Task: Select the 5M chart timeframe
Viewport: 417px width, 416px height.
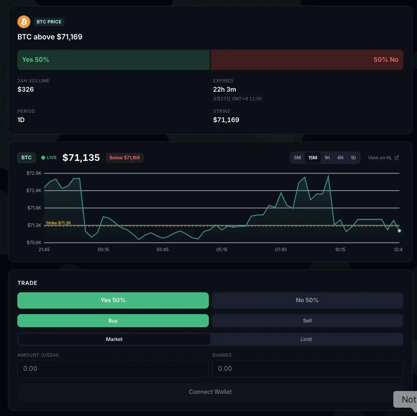Action: pos(297,157)
